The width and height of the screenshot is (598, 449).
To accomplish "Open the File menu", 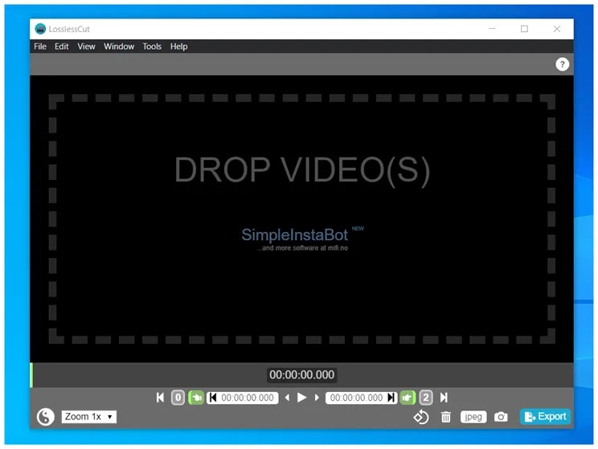I will (40, 47).
